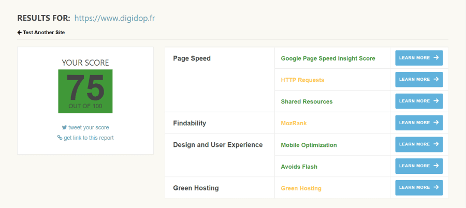
Task: Click the MozRank label
Action: click(x=294, y=123)
